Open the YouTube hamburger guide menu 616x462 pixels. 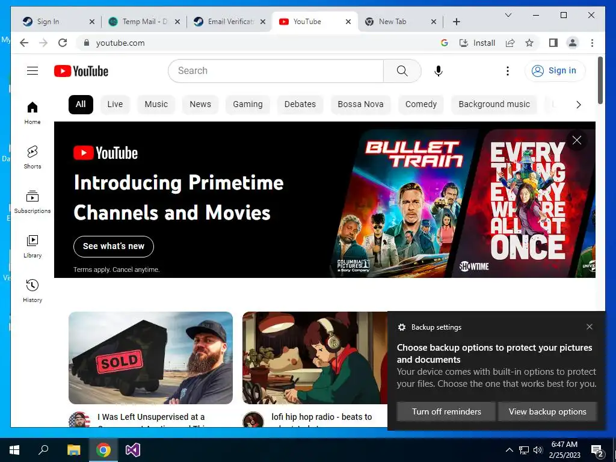[x=32, y=71]
